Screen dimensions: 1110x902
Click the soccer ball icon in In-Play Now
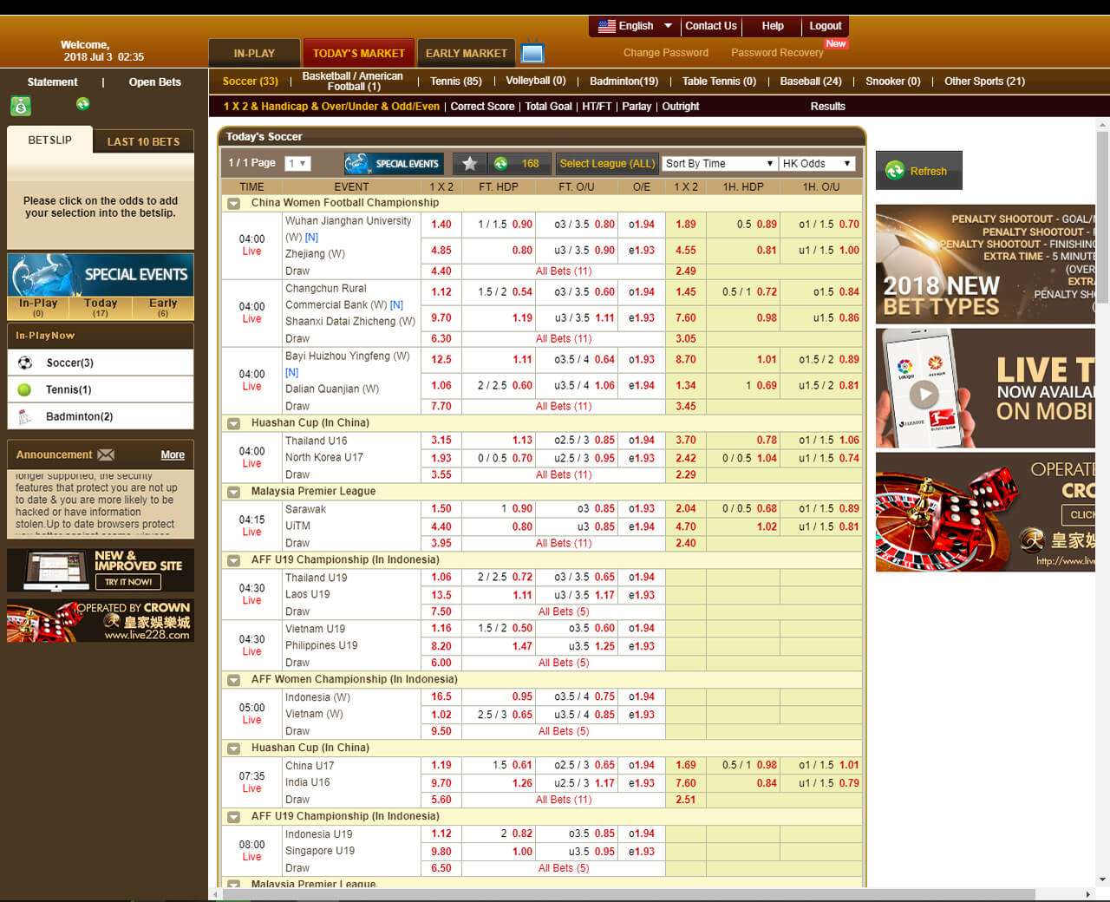click(x=25, y=363)
